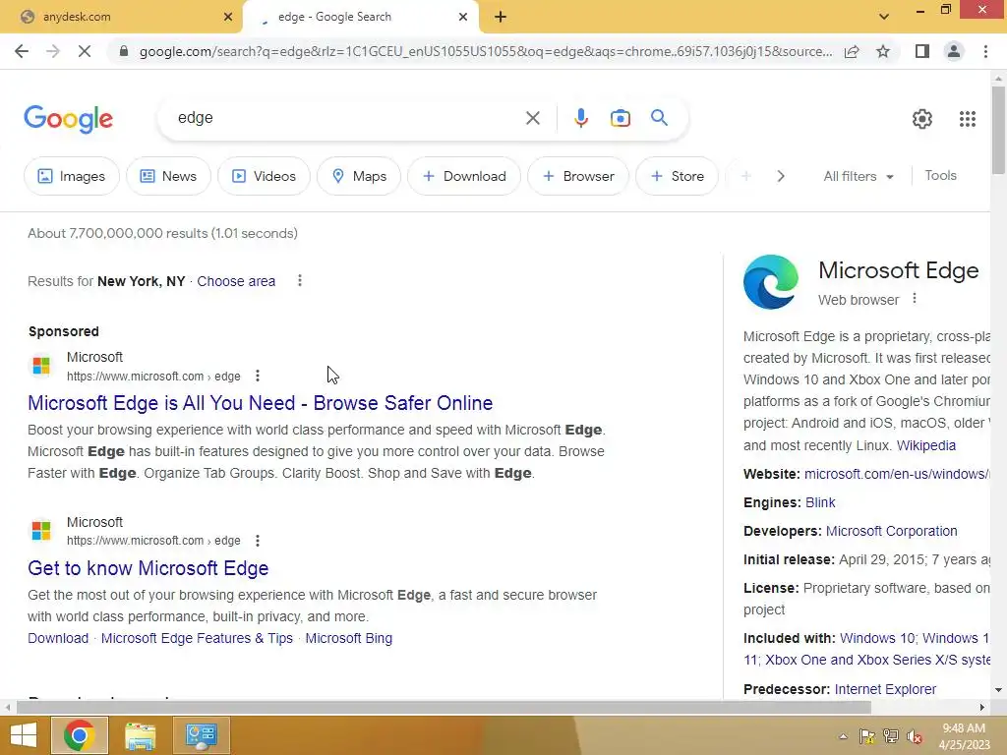Click the vertical scrollbar down arrow
1007x755 pixels.
[998, 690]
